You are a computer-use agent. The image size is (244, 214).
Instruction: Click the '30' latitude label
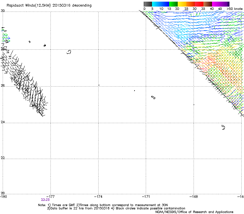pos(3,11)
